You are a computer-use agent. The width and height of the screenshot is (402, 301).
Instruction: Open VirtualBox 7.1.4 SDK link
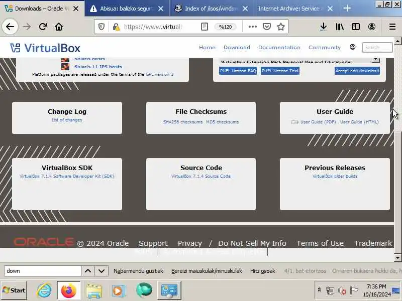point(67,176)
